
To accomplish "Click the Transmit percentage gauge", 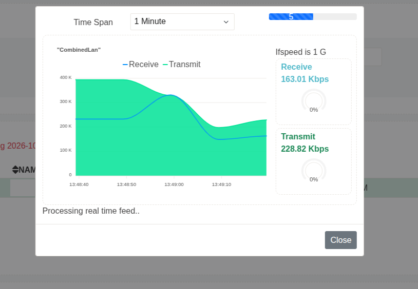I will [314, 171].
